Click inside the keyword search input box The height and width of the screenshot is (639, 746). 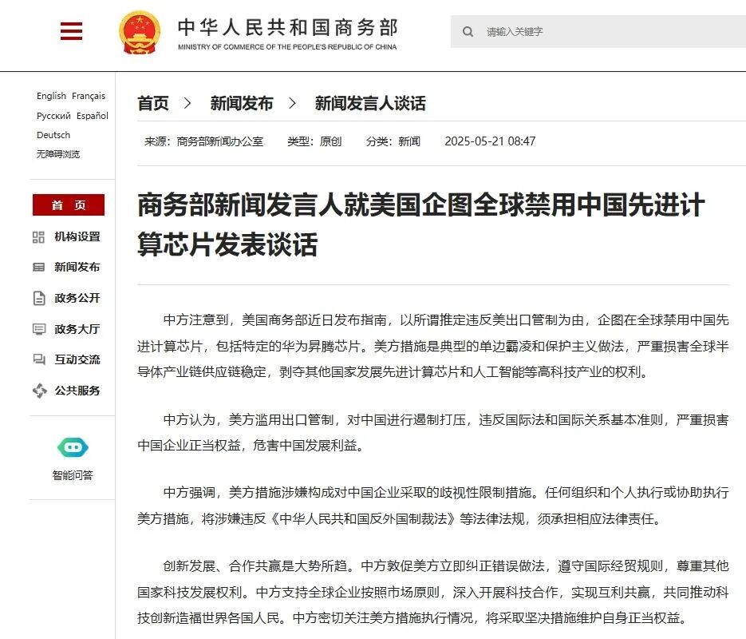click(x=574, y=31)
